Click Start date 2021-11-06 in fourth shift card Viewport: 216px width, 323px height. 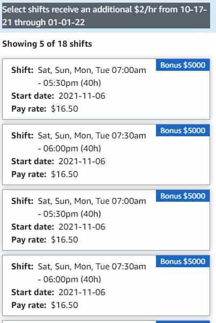[58, 292]
